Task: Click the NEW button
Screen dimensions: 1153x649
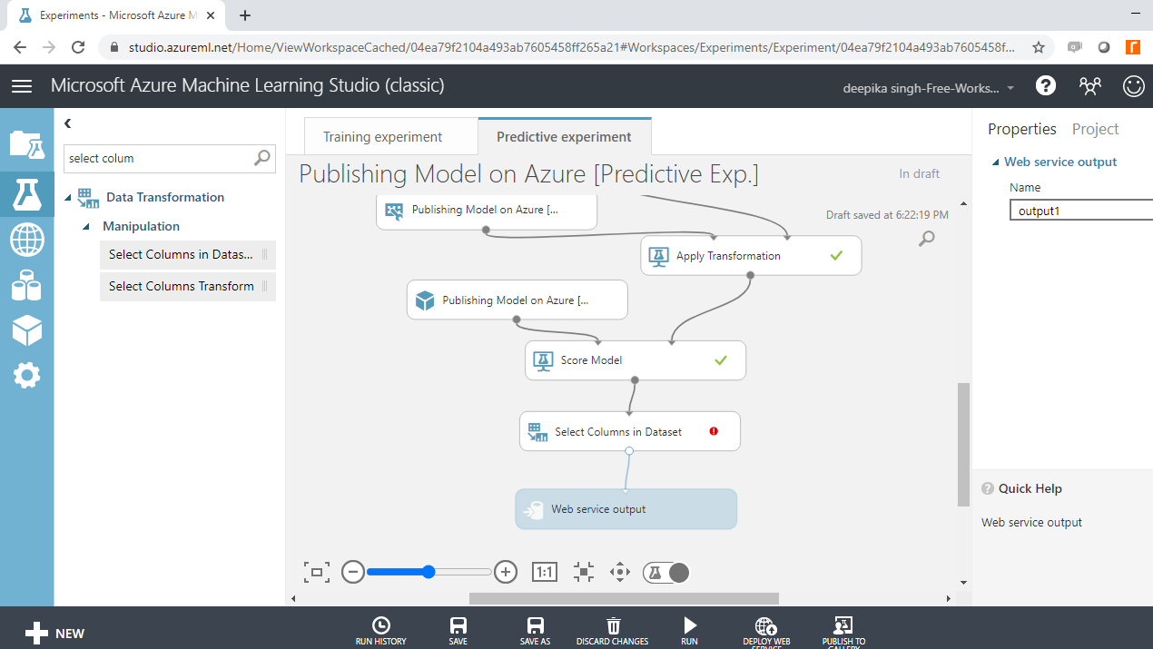Action: (54, 634)
